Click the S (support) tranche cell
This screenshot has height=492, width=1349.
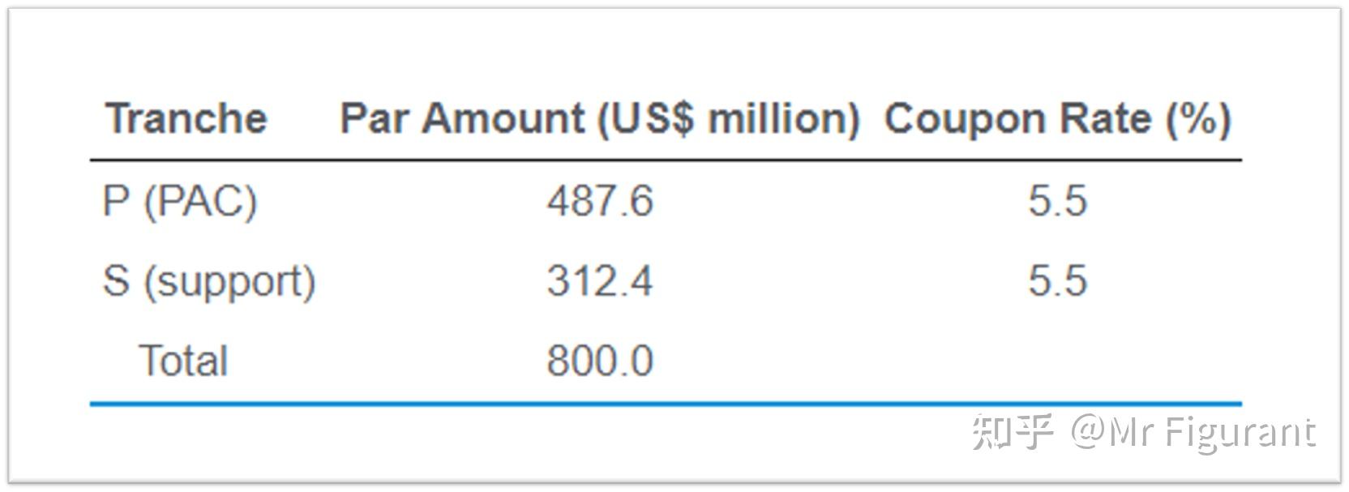click(x=209, y=281)
